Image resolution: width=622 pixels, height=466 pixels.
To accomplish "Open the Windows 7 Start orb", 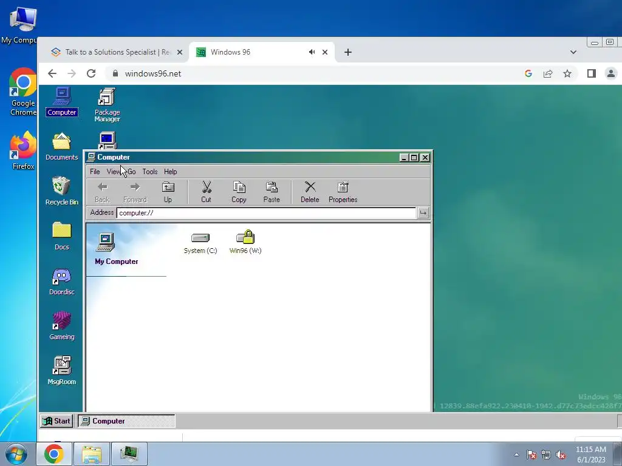I will coord(16,454).
